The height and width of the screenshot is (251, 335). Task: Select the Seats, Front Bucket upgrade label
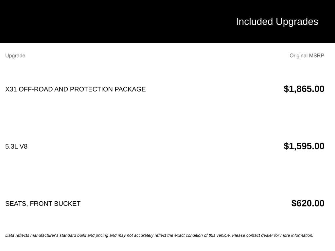click(43, 204)
